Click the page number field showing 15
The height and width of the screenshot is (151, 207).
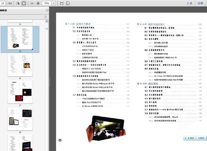[2, 3]
